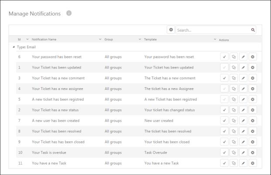Viewport: 271px width, 175px height.
Task: Toggle checkmark for 'Your Ticket has has been closed'
Action: click(224, 142)
